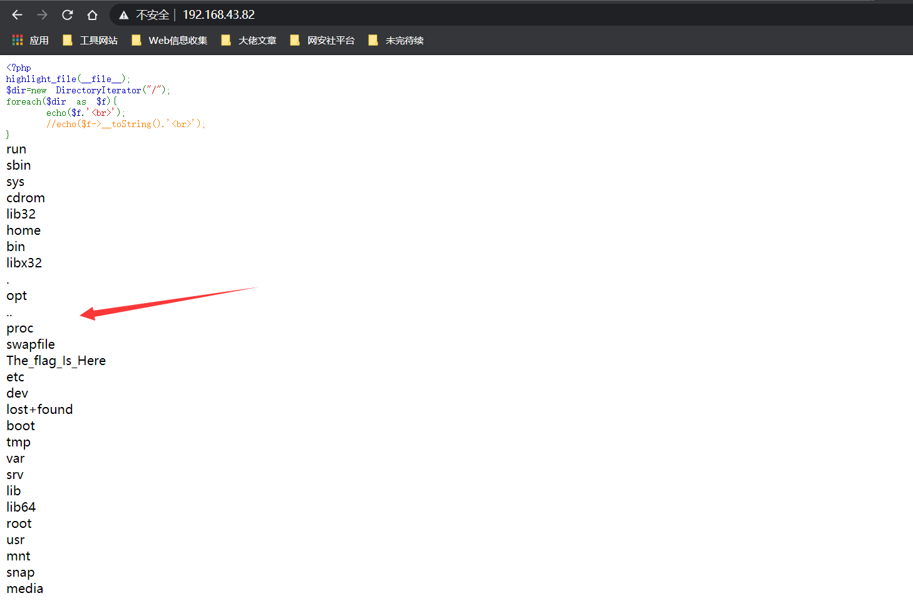Image resolution: width=913 pixels, height=603 pixels.
Task: Click the The_flag_Is_Here entry
Action: click(56, 361)
